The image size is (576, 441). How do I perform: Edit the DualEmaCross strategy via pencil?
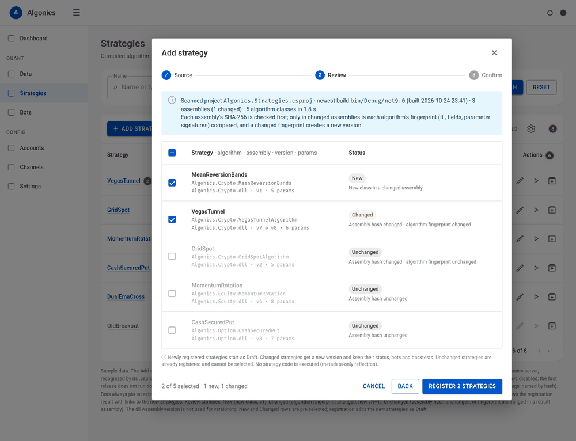[x=520, y=296]
